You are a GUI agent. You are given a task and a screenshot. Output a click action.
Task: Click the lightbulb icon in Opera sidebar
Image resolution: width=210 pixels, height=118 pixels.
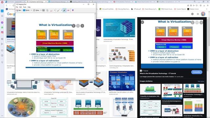click(x=2, y=62)
